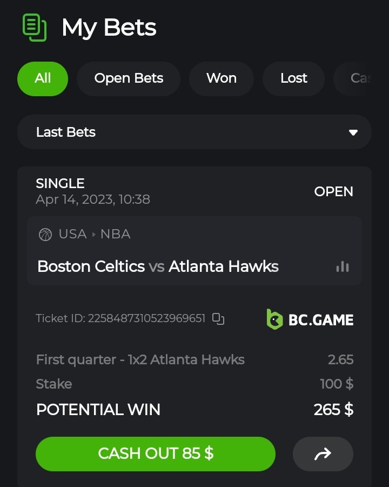The image size is (389, 487).
Task: Show the Won bets tab
Action: (x=222, y=78)
